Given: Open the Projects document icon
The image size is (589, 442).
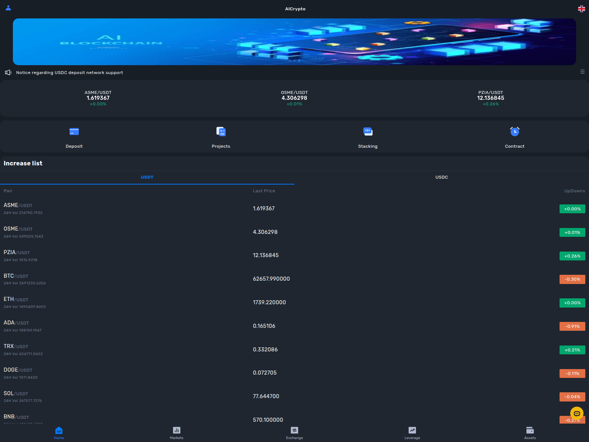Looking at the screenshot, I should tap(221, 131).
